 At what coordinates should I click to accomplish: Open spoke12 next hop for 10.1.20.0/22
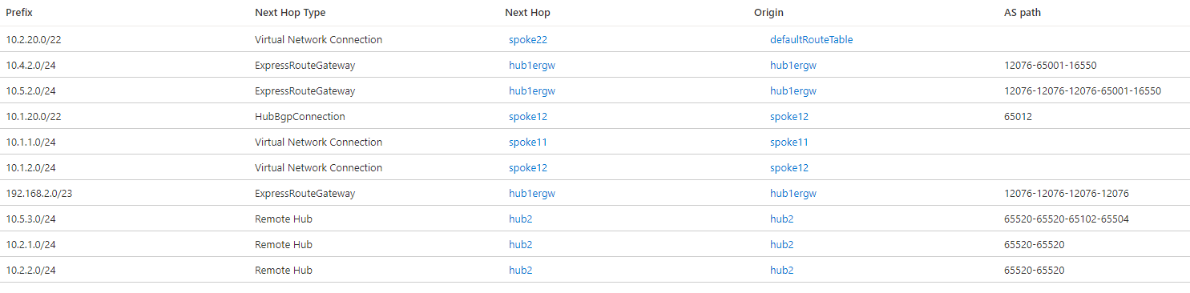tap(528, 116)
